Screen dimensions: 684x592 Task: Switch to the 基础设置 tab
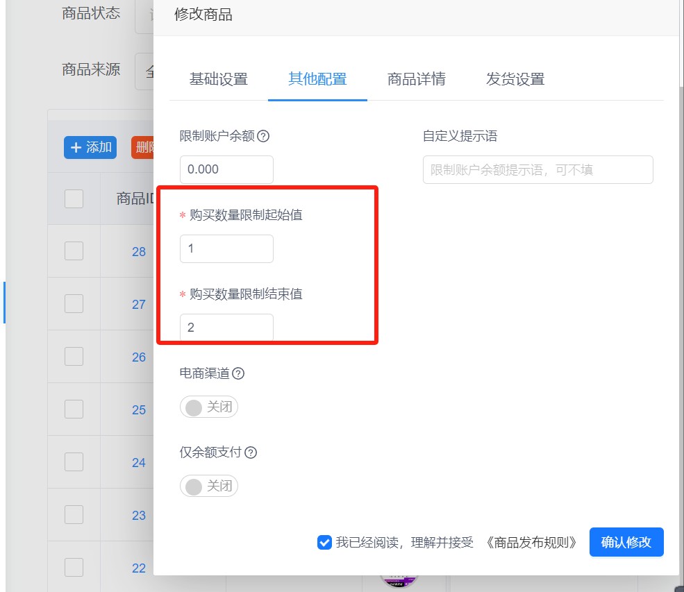coord(219,80)
